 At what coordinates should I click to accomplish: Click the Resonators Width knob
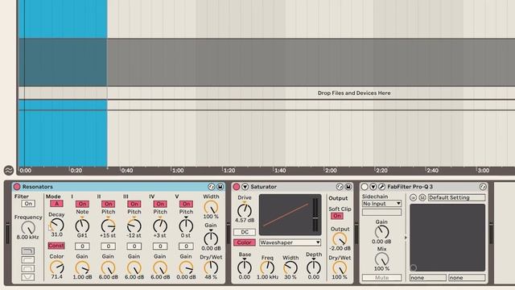(x=211, y=207)
